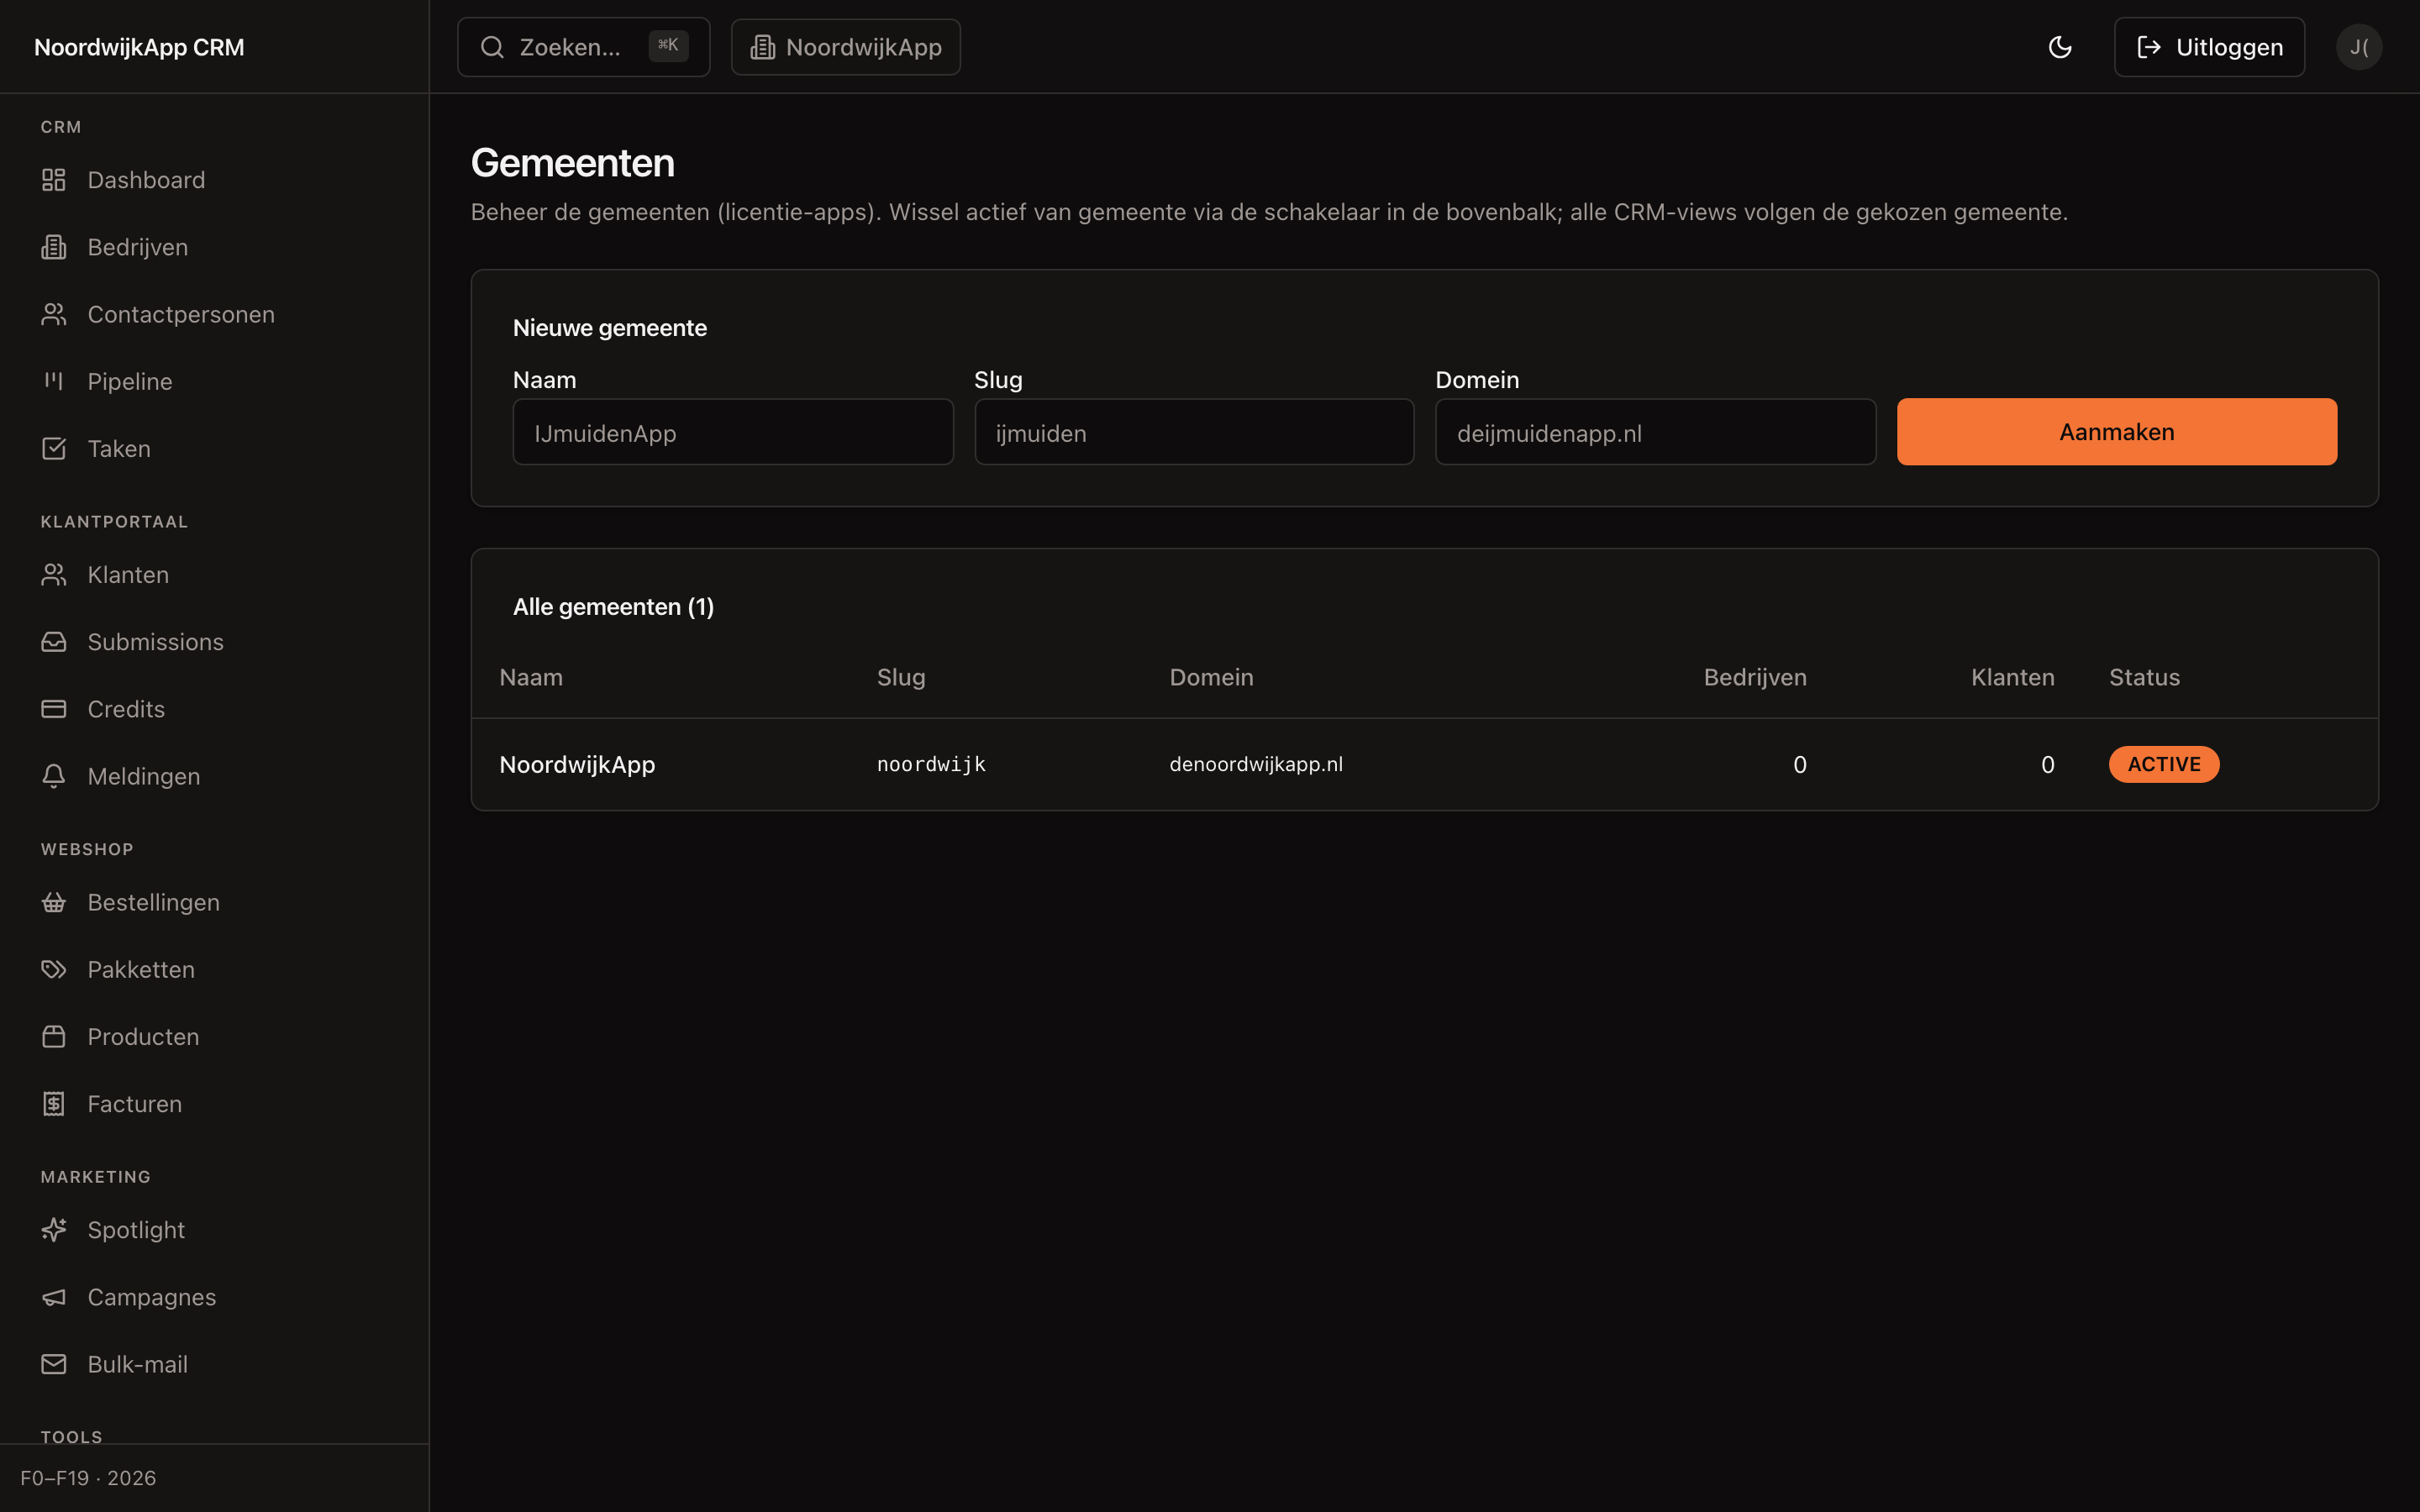Image resolution: width=2420 pixels, height=1512 pixels.
Task: Click the Contactpersonen people icon
Action: coord(54,314)
